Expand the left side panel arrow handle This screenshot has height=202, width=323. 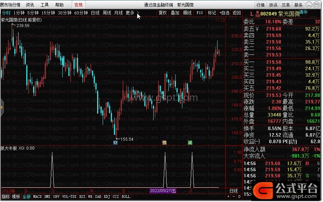pos(2,108)
